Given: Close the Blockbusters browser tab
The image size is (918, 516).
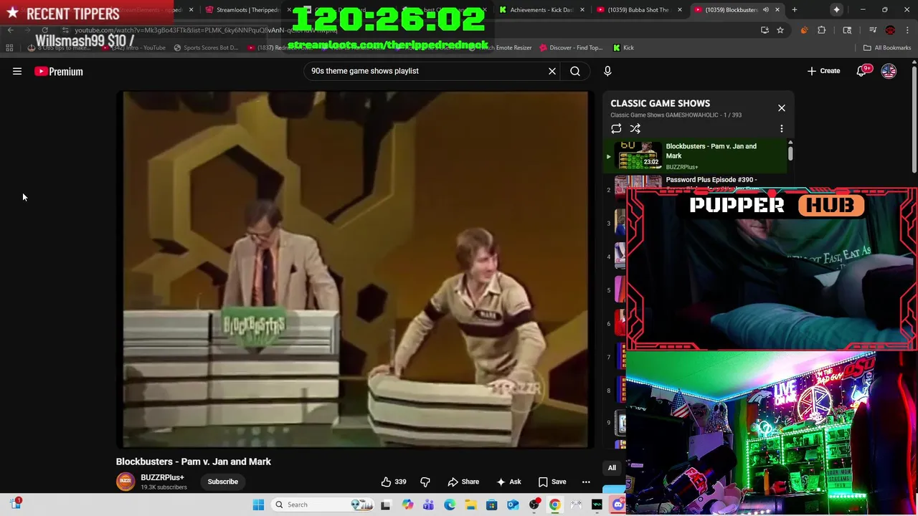Looking at the screenshot, I should coord(777,10).
